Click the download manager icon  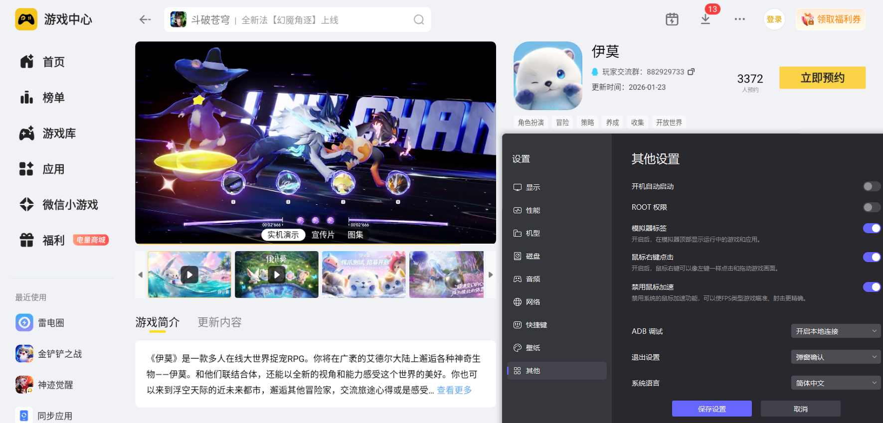706,19
